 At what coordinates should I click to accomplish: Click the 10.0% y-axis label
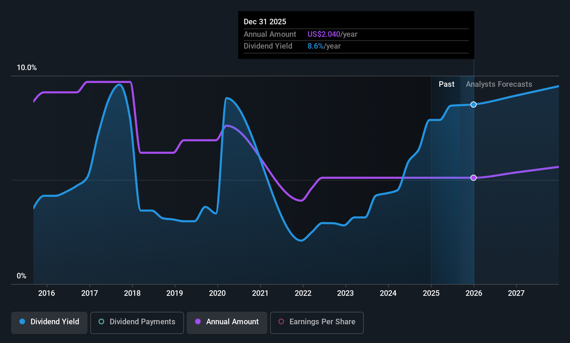coord(27,68)
